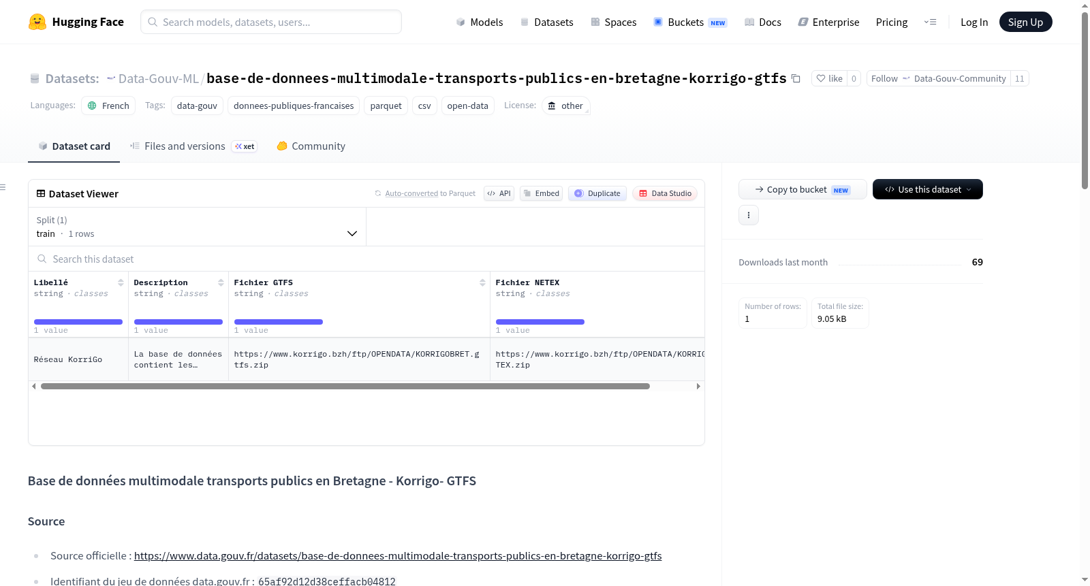Open the three-dot more options button
The width and height of the screenshot is (1090, 586).
coord(749,215)
